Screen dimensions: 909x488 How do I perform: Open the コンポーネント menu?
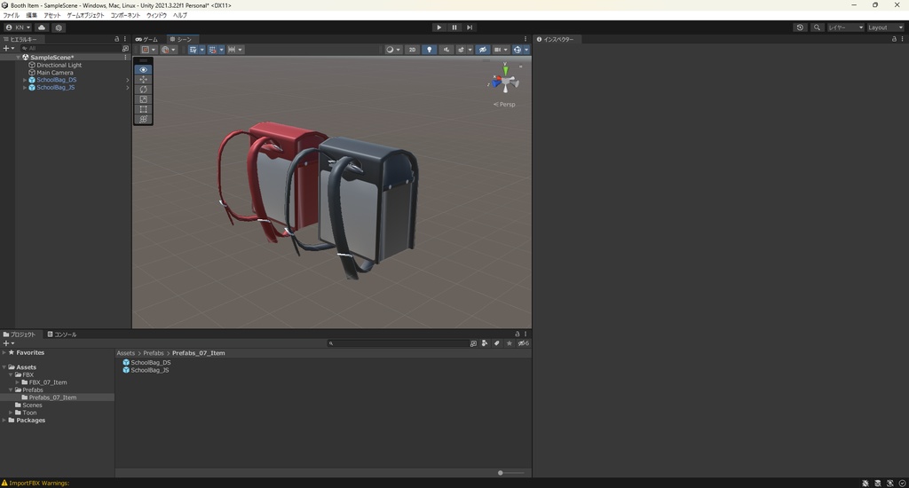[125, 16]
